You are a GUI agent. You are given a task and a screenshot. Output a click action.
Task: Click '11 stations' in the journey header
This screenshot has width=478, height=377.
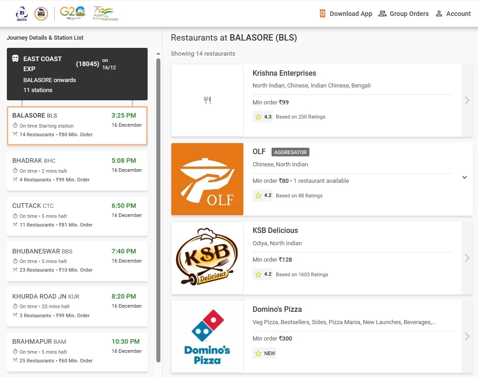click(38, 90)
